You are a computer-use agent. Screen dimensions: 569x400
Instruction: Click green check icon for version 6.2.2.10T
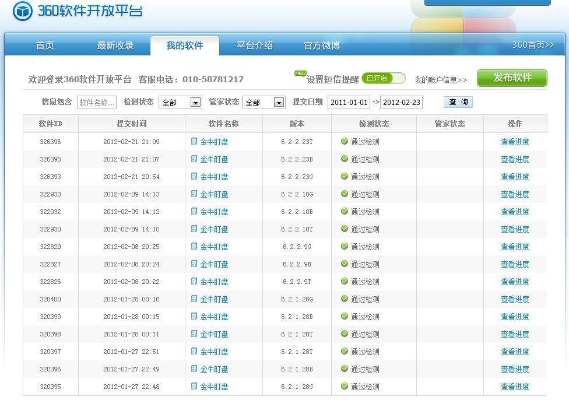pyautogui.click(x=345, y=229)
